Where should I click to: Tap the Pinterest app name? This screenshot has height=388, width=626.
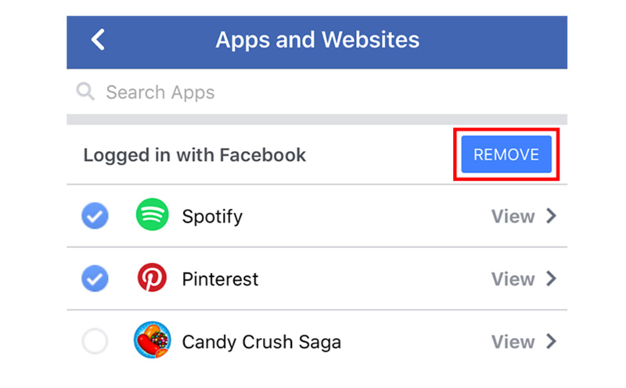click(220, 279)
